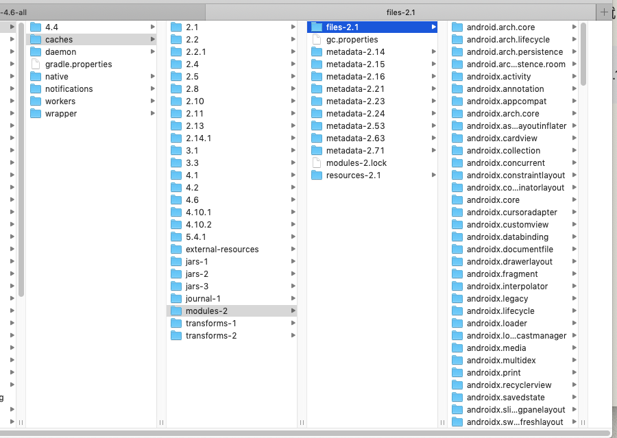Screen dimensions: 617x438
Task: Select the 2.2.1 folder name
Action: click(195, 51)
